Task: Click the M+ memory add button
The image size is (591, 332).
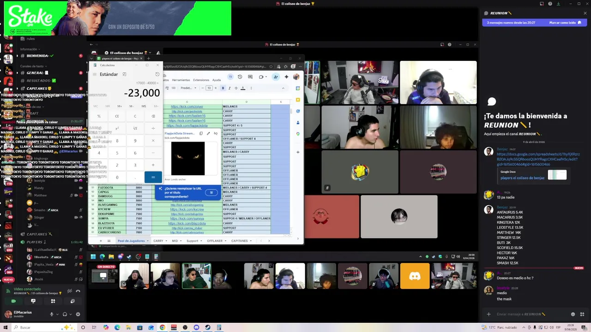Action: tap(120, 106)
